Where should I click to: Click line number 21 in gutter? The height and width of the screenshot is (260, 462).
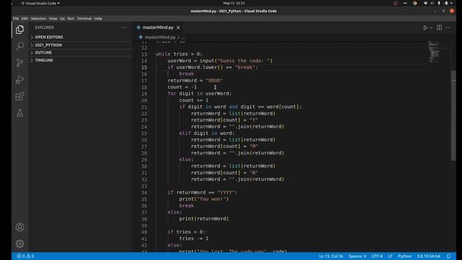[x=144, y=107]
